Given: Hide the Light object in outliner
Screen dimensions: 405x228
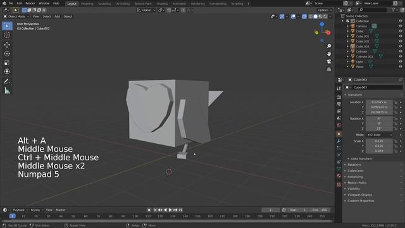Looking at the screenshot, I should [x=401, y=61].
